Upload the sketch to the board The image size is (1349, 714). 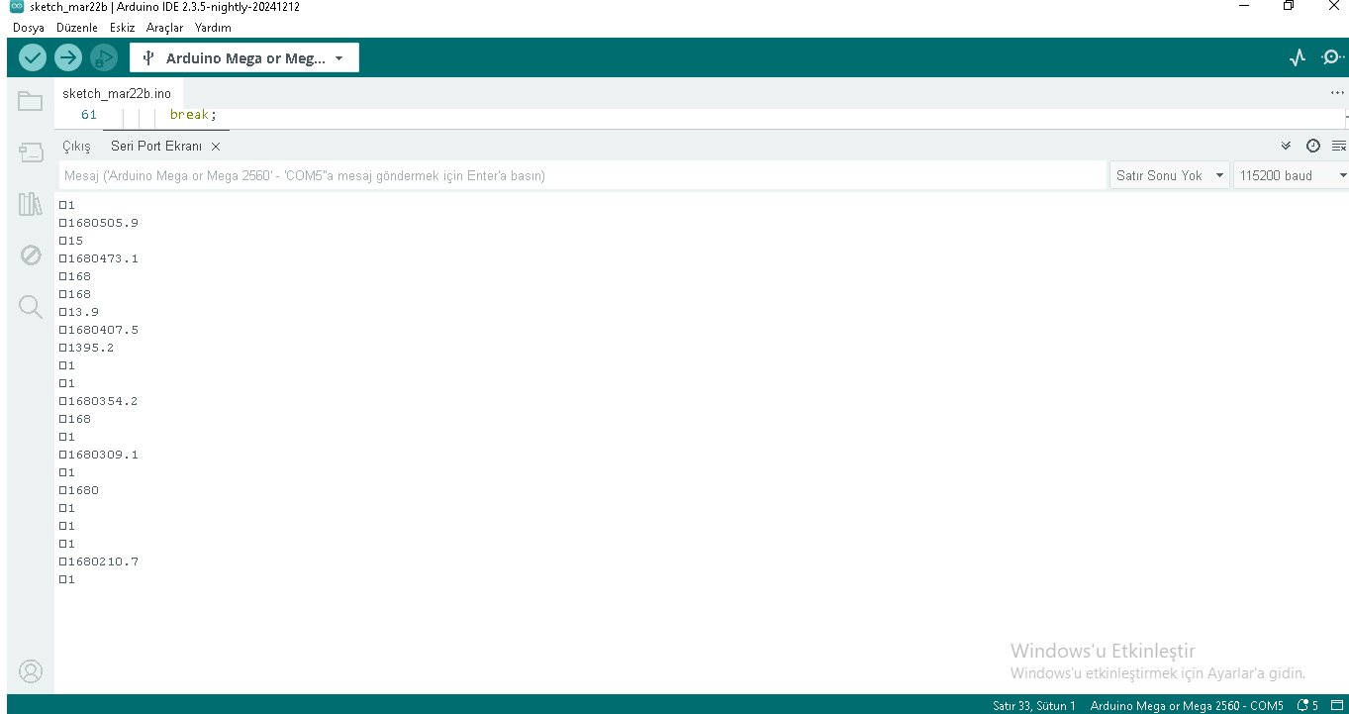67,57
